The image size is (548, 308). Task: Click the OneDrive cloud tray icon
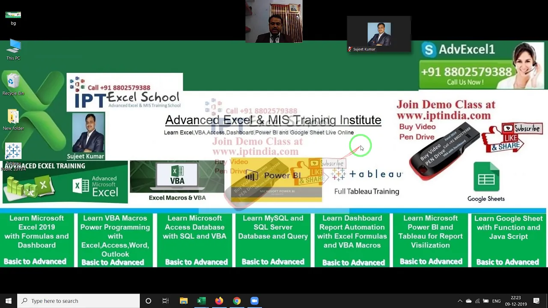pos(468,301)
